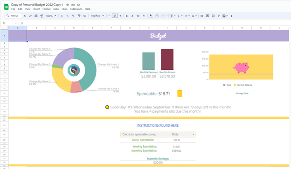
Task: Open vertical align dropdown
Action: pyautogui.click(x=180, y=16)
